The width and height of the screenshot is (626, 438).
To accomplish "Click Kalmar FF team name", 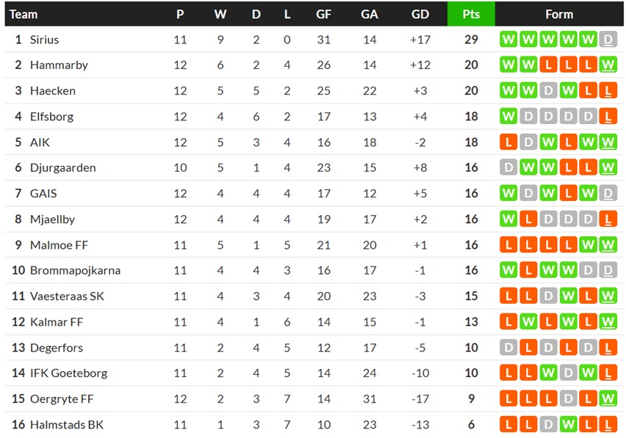I will click(x=57, y=321).
